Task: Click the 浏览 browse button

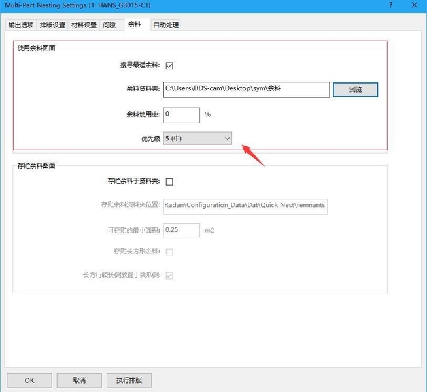Action: [355, 90]
